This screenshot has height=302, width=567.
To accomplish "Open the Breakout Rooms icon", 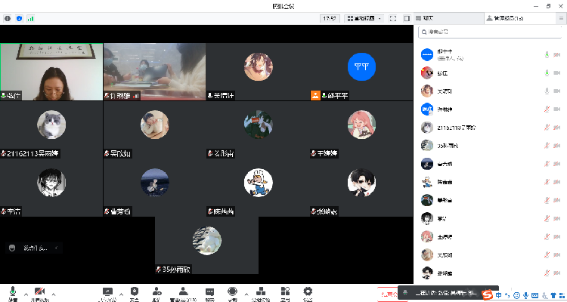I will click(261, 292).
